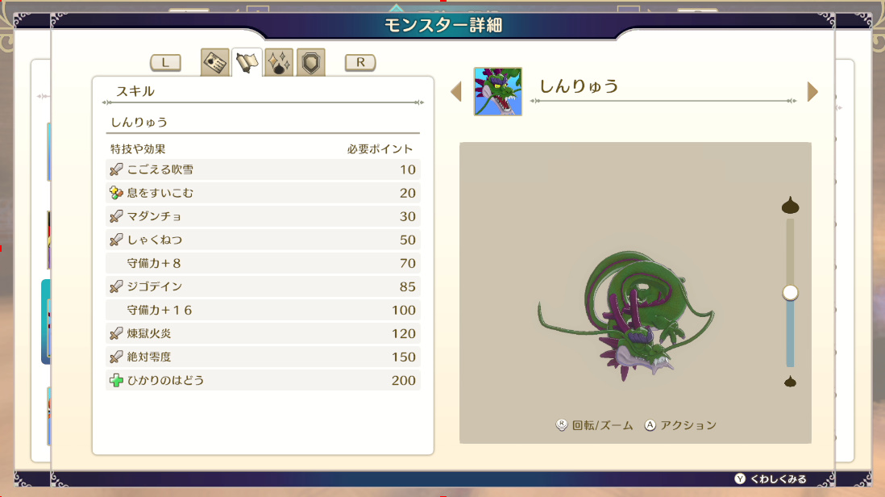
Task: Click the 200 required points value
Action: pyautogui.click(x=404, y=381)
